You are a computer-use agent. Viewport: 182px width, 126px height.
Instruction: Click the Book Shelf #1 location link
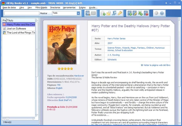65,100
